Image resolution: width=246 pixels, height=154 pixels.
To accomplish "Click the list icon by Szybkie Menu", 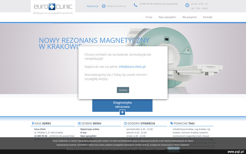I will coord(79,124).
